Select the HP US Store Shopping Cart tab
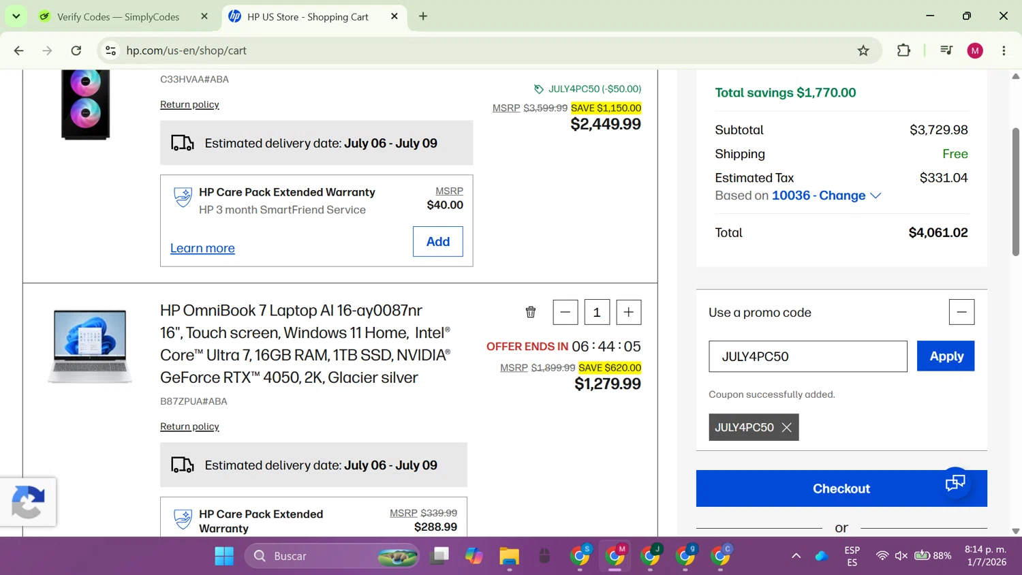The width and height of the screenshot is (1022, 575). [307, 16]
